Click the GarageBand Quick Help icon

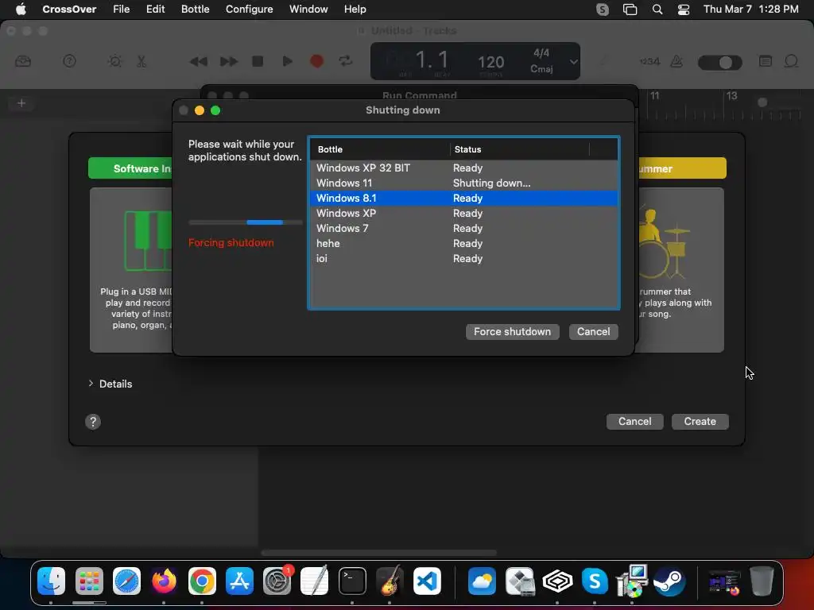pyautogui.click(x=70, y=61)
